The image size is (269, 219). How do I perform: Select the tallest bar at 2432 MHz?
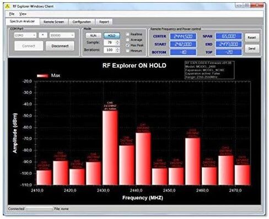(110, 147)
